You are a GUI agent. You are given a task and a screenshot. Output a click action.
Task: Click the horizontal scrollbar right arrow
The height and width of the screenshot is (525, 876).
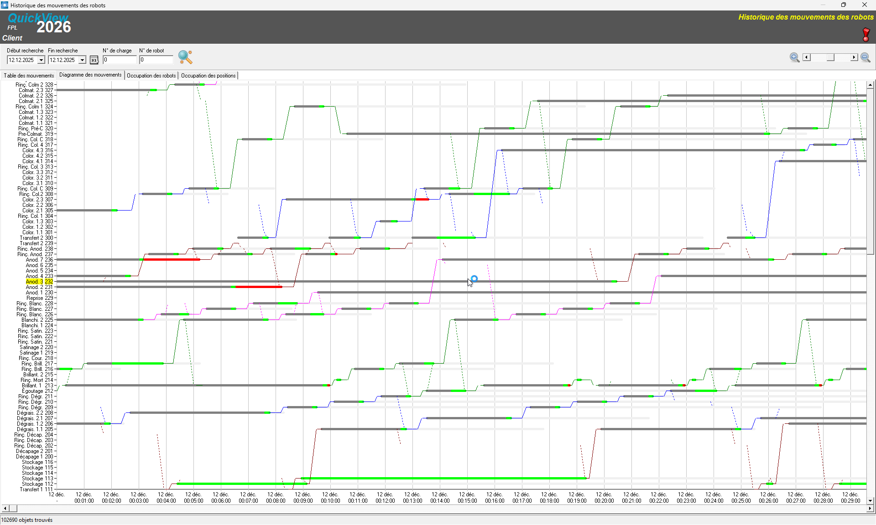(870, 508)
